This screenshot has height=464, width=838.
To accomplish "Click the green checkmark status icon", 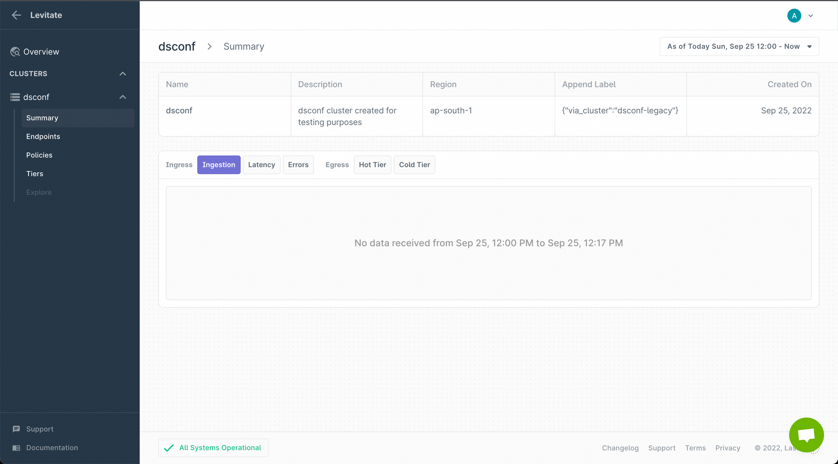I will tap(169, 448).
